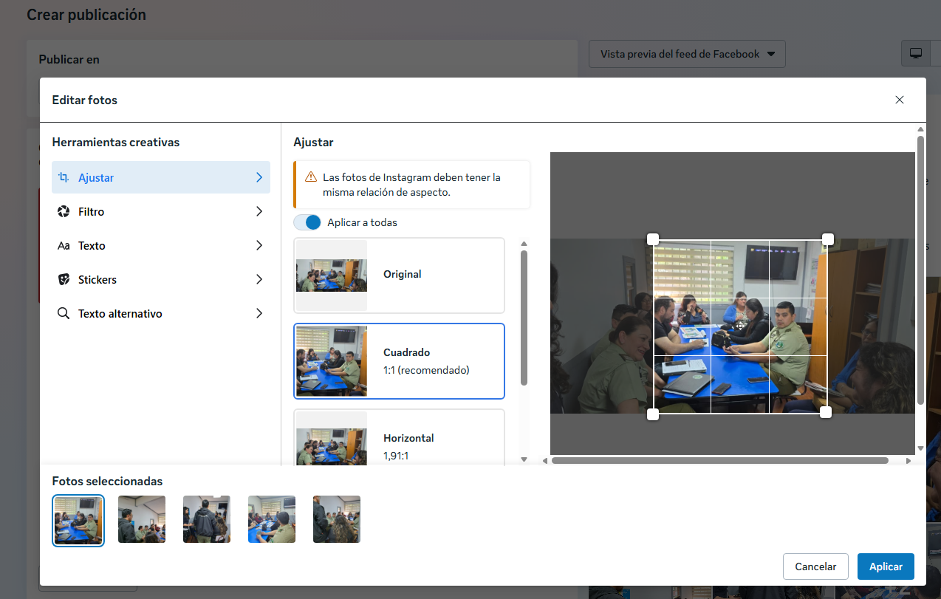
Task: Open the Facebook feed preview dropdown
Action: [x=687, y=54]
